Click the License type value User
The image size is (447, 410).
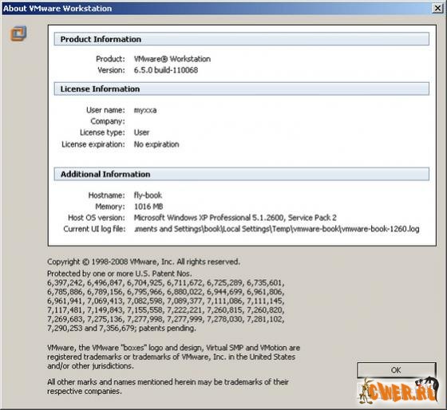click(x=141, y=132)
